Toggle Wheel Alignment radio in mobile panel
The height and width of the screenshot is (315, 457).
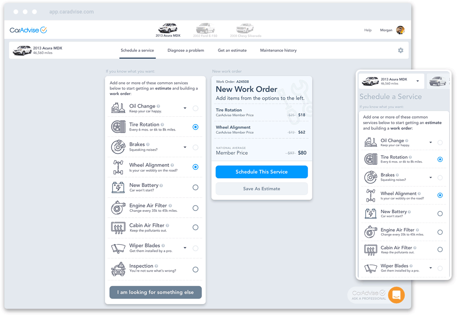[x=440, y=195]
